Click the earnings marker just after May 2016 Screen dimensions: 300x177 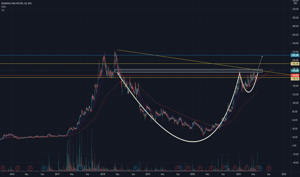(30, 168)
